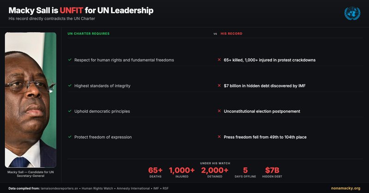Viewport: 369px width, 193px height.
Task: Select the checkmark before Uphold democratic principles
Action: 69,111
